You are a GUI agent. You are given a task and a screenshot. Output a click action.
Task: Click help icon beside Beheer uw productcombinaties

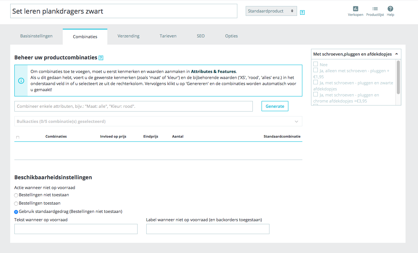(101, 57)
